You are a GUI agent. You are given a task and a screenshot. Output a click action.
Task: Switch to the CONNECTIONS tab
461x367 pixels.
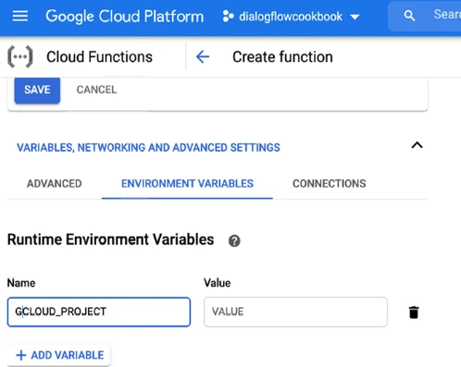click(x=330, y=184)
